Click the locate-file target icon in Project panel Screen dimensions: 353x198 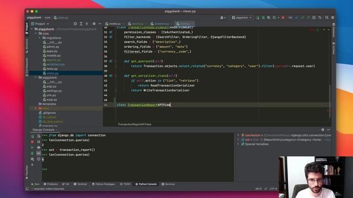(x=75, y=24)
